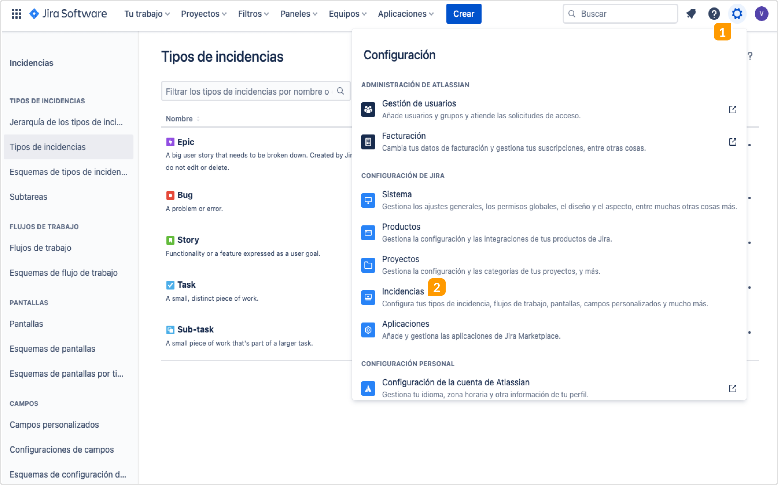Viewport: 778px width, 485px height.
Task: Expand the Equipos dropdown
Action: (347, 14)
